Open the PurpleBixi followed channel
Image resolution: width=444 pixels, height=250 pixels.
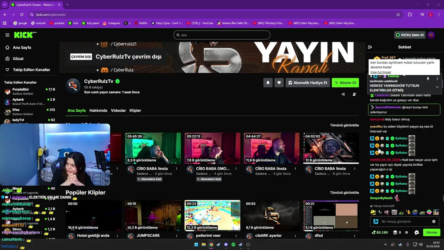29,91
